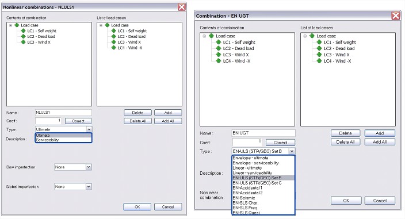Click Load case root icon in EN UGT contents tree
This screenshot has width=405, height=219.
click(212, 36)
